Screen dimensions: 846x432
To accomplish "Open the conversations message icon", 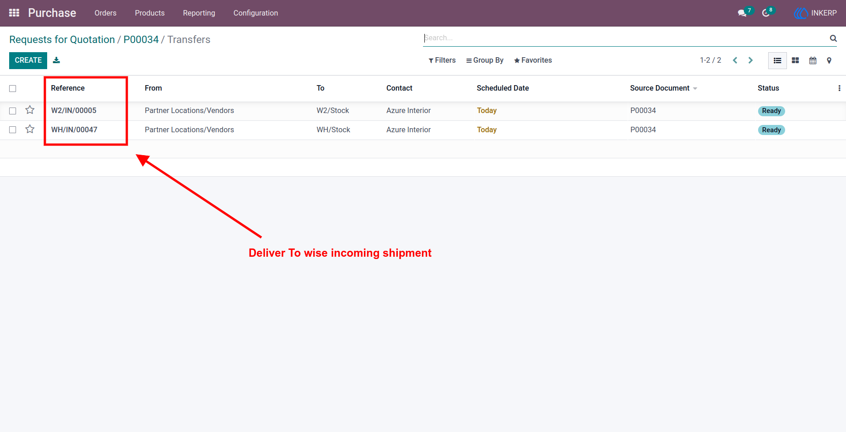I will (742, 13).
